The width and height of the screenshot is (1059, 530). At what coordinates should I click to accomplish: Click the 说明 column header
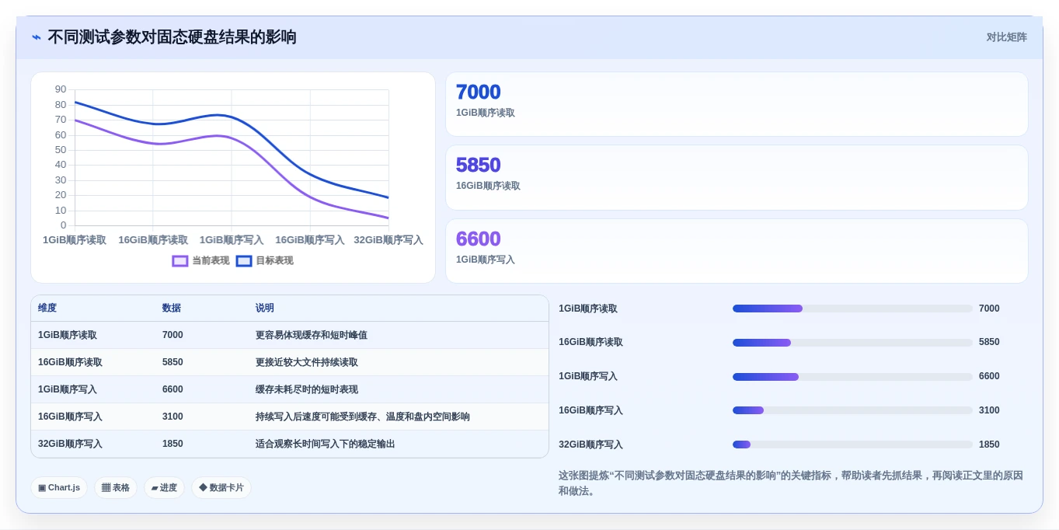tap(265, 309)
